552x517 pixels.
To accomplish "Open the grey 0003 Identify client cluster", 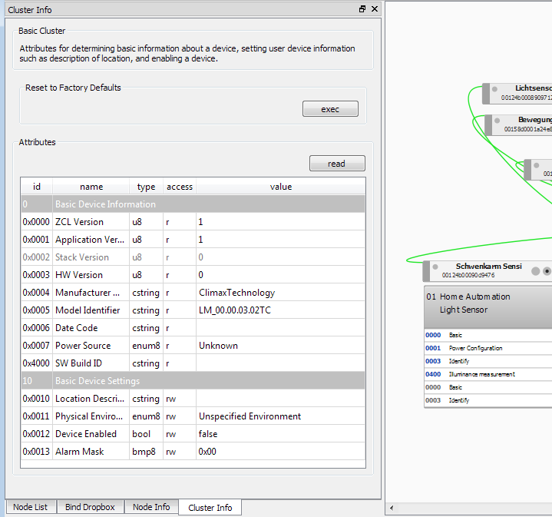I will coord(488,400).
